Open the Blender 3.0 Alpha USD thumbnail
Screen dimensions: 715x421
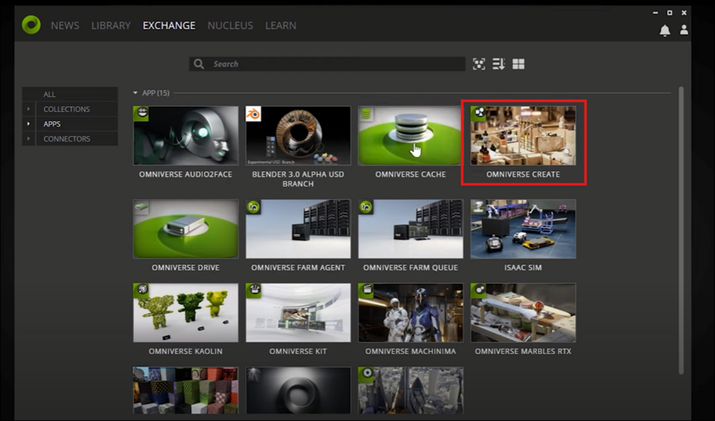pos(298,136)
